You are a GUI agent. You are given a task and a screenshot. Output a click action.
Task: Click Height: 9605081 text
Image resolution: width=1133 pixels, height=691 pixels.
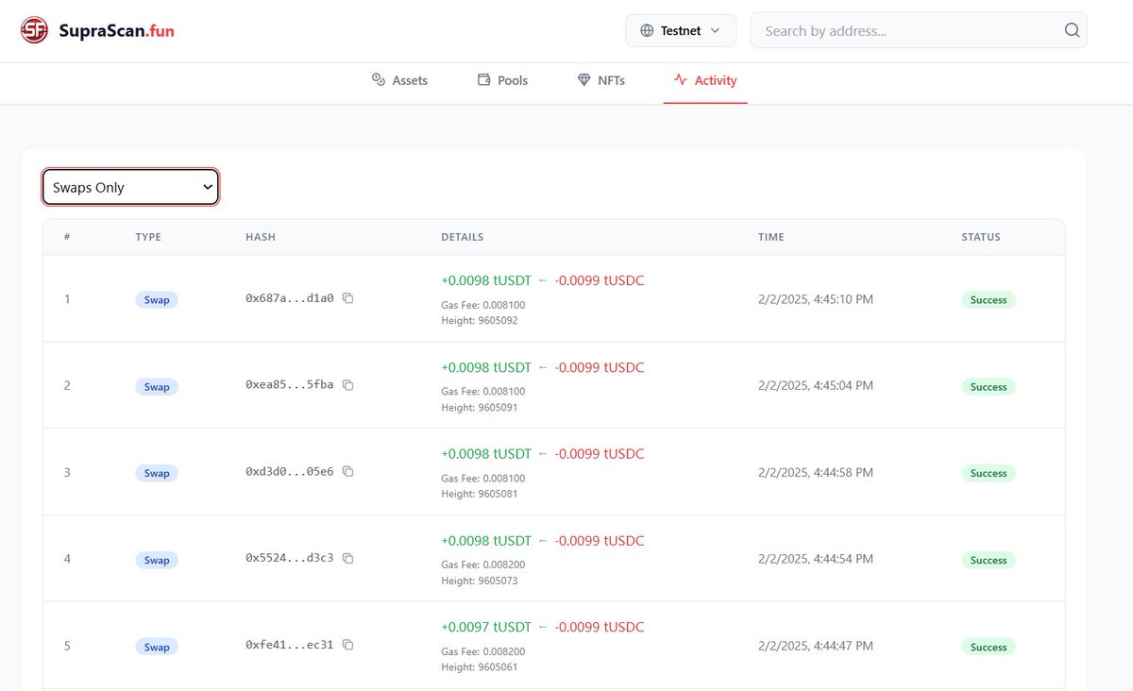[x=480, y=494]
